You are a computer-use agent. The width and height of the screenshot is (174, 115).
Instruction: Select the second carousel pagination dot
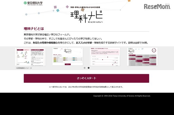point(89,68)
